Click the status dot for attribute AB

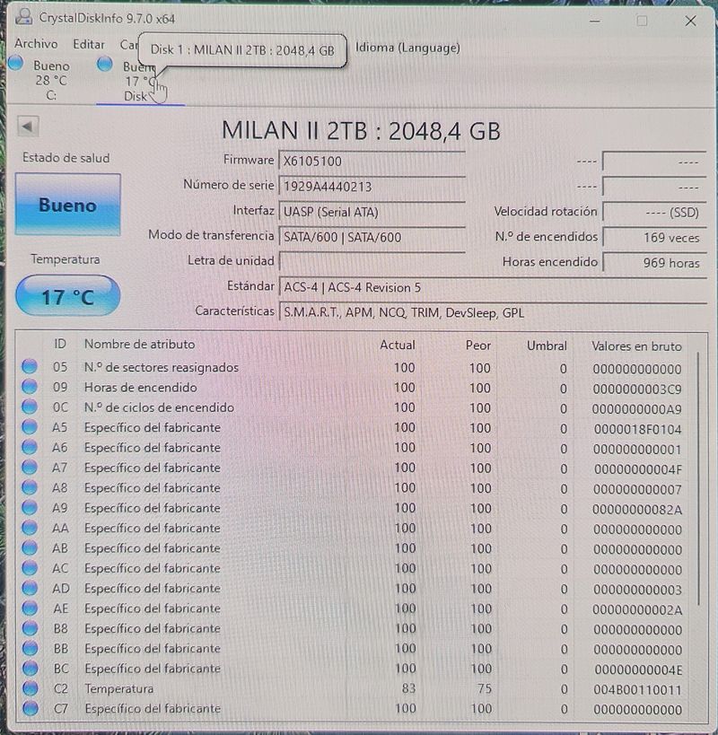[x=30, y=547]
